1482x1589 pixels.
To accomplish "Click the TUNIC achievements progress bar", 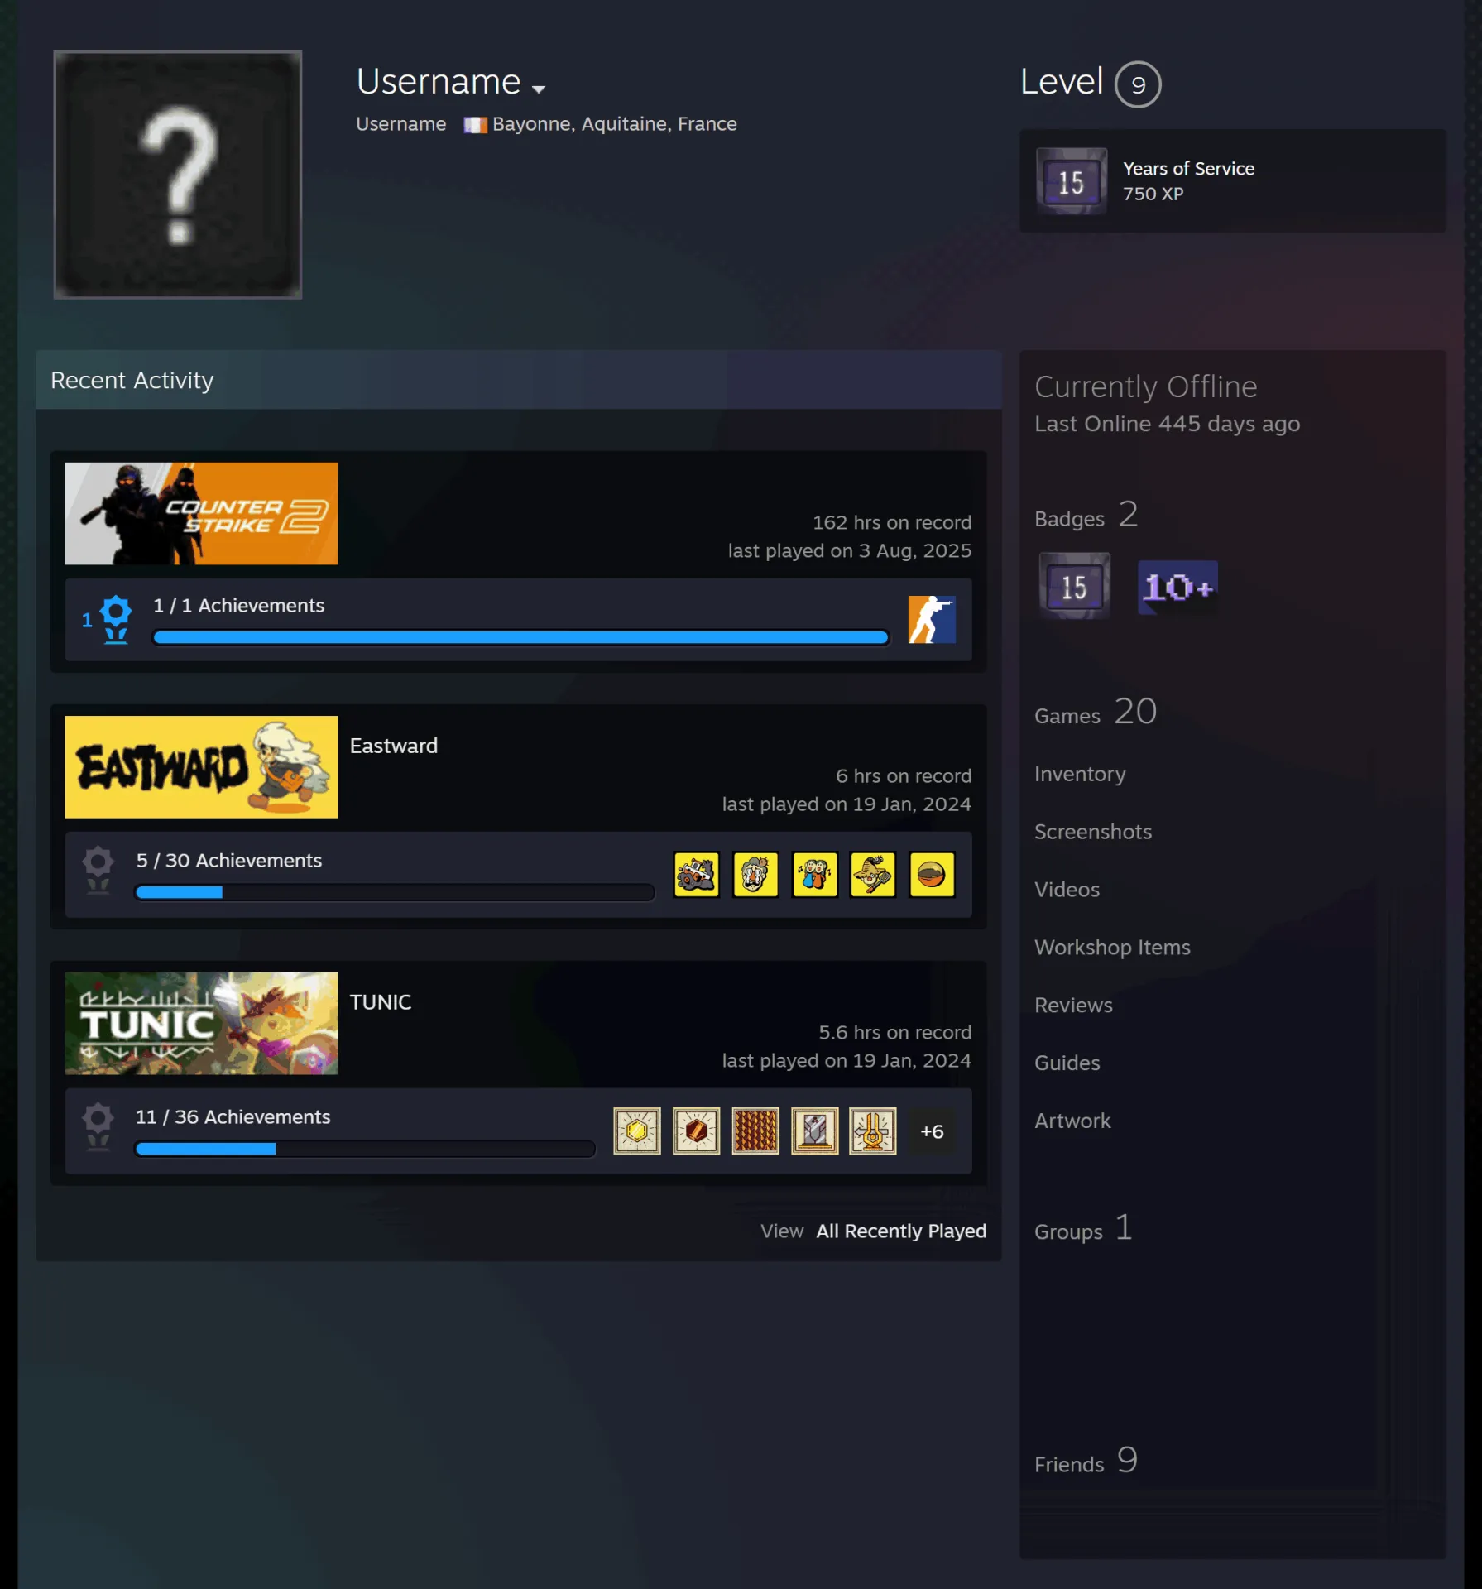I will coord(365,1149).
